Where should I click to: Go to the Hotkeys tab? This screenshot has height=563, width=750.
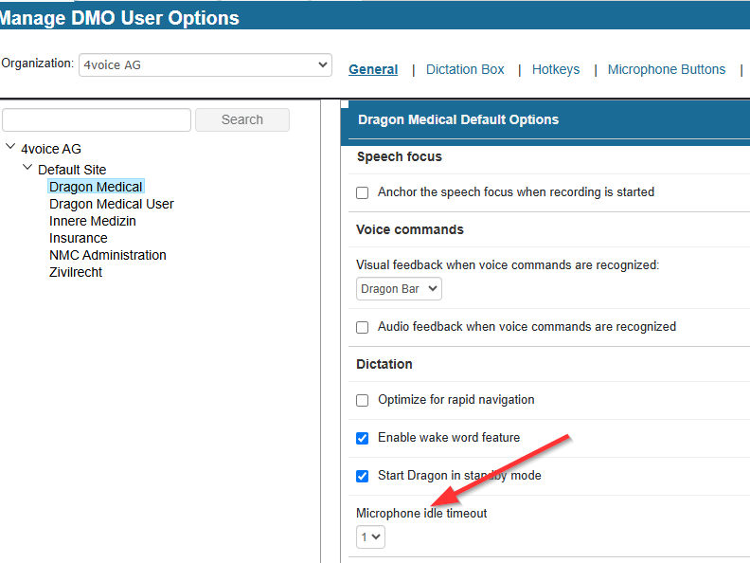555,69
